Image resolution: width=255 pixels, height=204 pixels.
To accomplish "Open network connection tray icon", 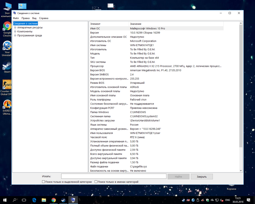I will click(217, 200).
